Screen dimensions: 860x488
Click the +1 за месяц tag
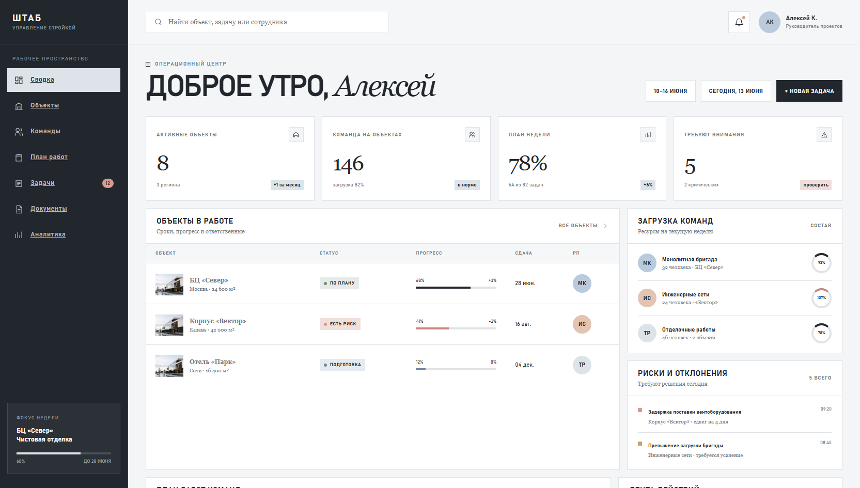[x=287, y=185]
